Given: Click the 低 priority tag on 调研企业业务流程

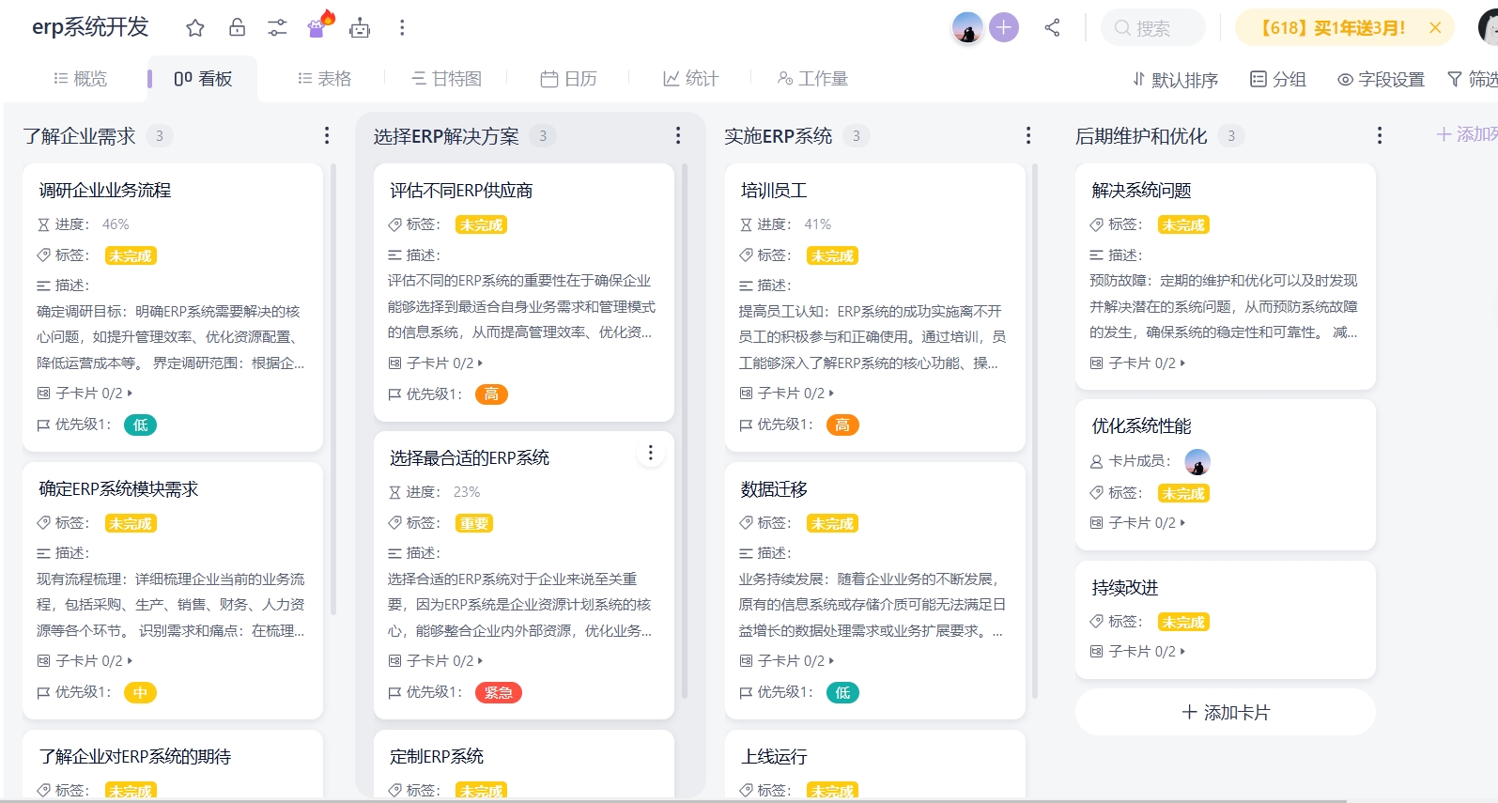Looking at the screenshot, I should coord(140,425).
